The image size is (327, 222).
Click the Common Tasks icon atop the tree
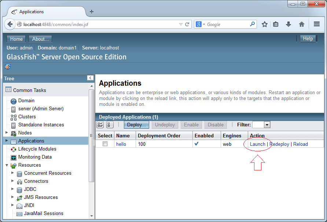click(9, 90)
